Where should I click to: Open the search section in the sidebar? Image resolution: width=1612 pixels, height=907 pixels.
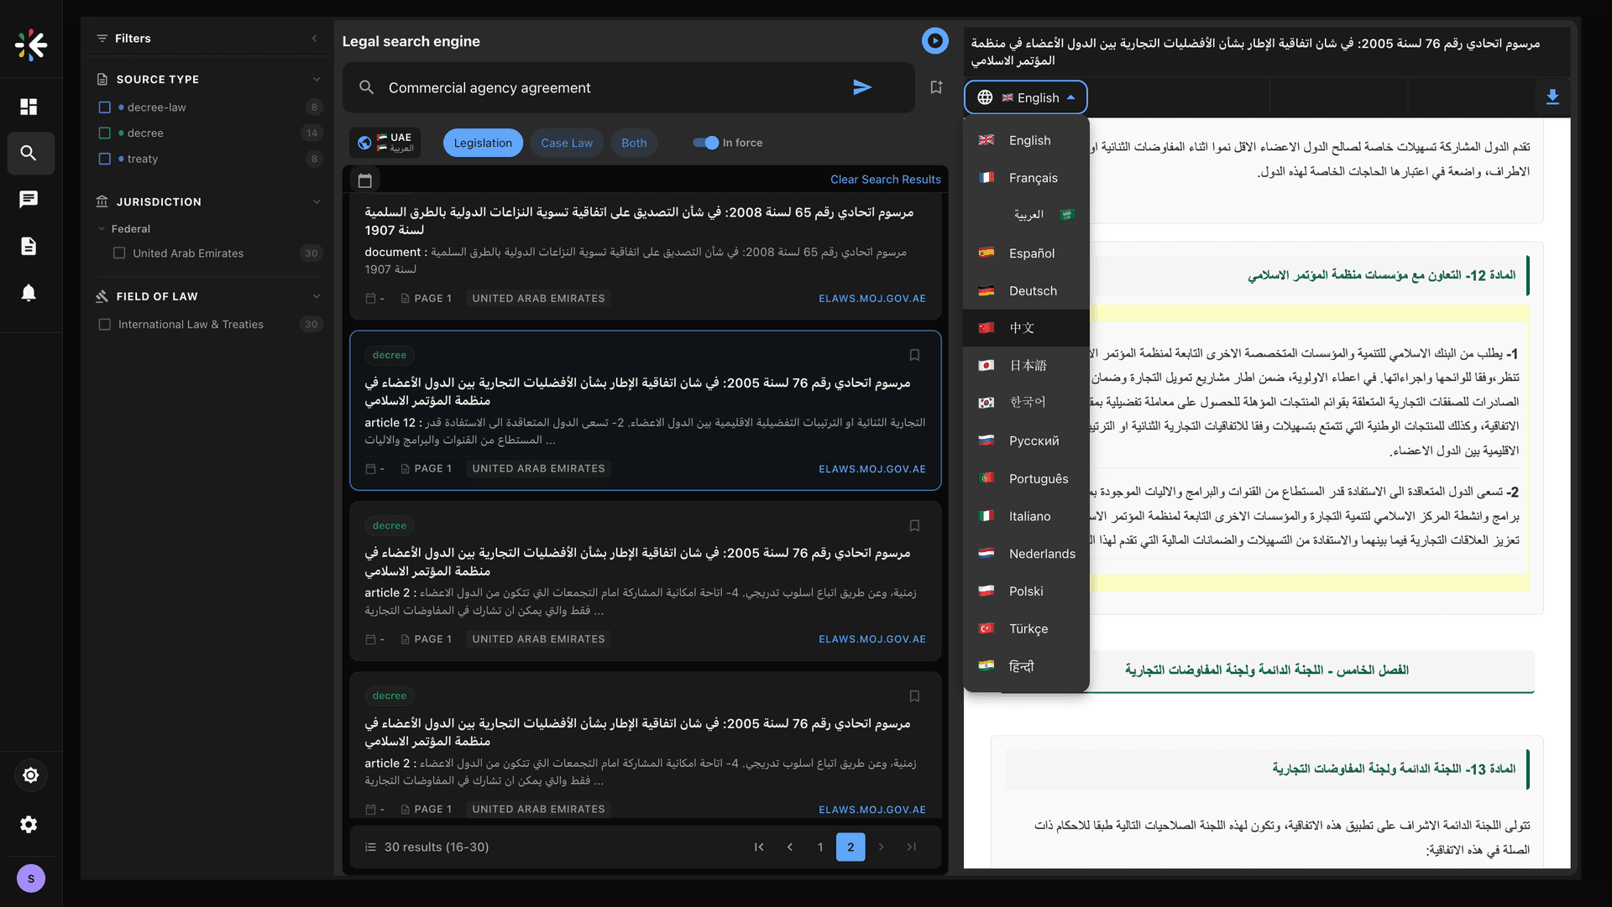coord(30,154)
